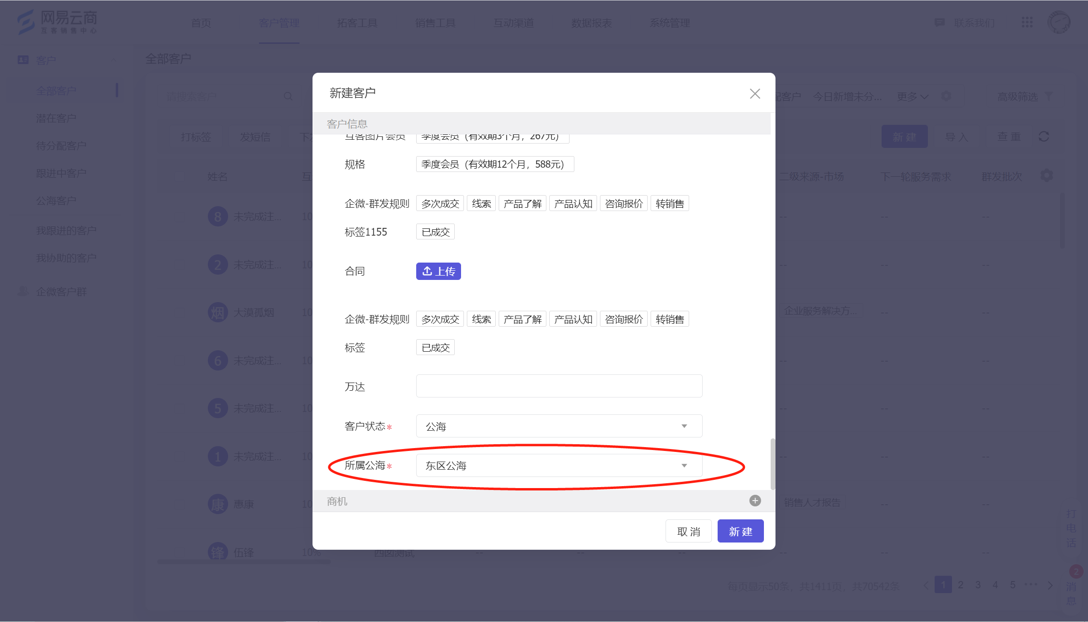Open 首页 in the top navigation
The image size is (1088, 622).
(201, 23)
